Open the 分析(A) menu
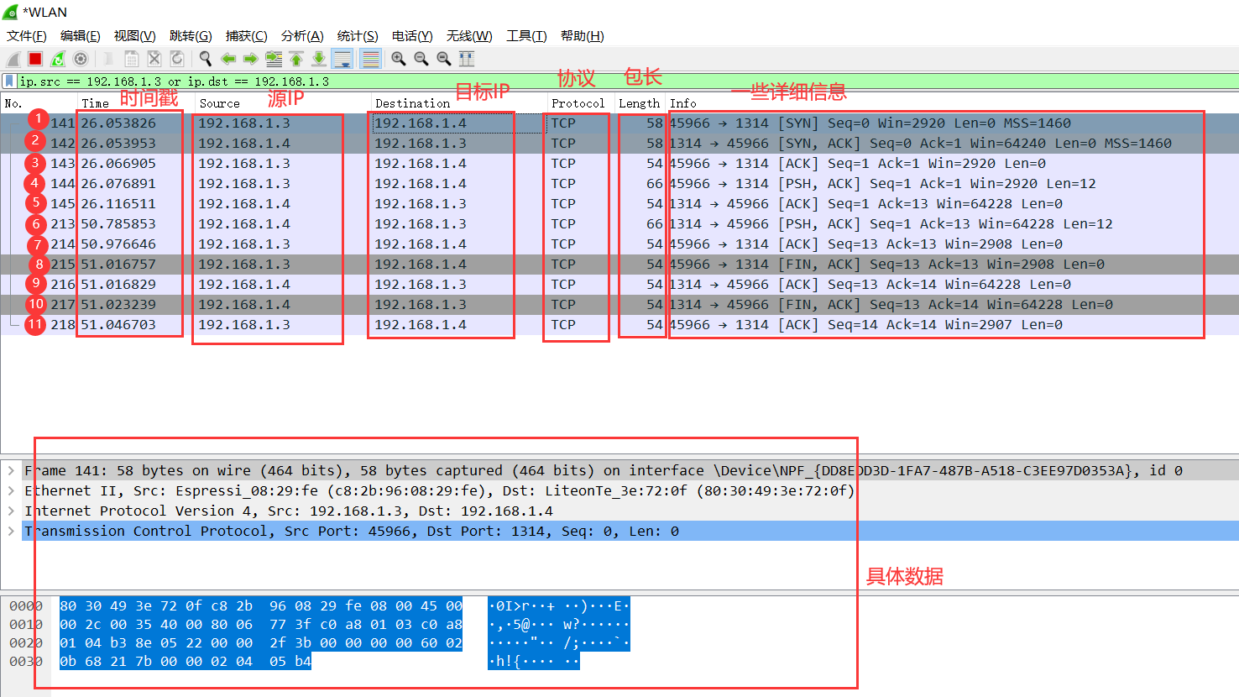This screenshot has height=697, width=1239. coord(302,36)
